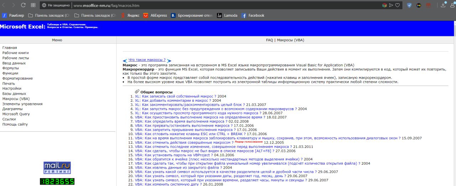The width and height of the screenshot is (456, 186).
Task: Click the globe 'Не защищено' security indicator
Action: point(56,5)
